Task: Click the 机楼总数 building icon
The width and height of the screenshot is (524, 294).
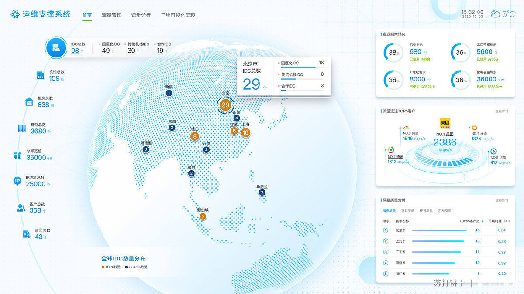Action: tap(41, 75)
